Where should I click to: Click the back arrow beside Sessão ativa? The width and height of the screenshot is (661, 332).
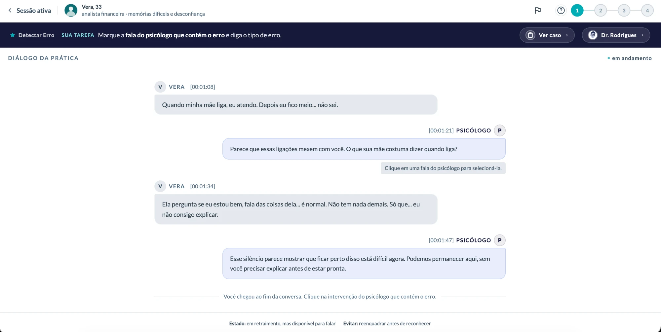pyautogui.click(x=10, y=11)
